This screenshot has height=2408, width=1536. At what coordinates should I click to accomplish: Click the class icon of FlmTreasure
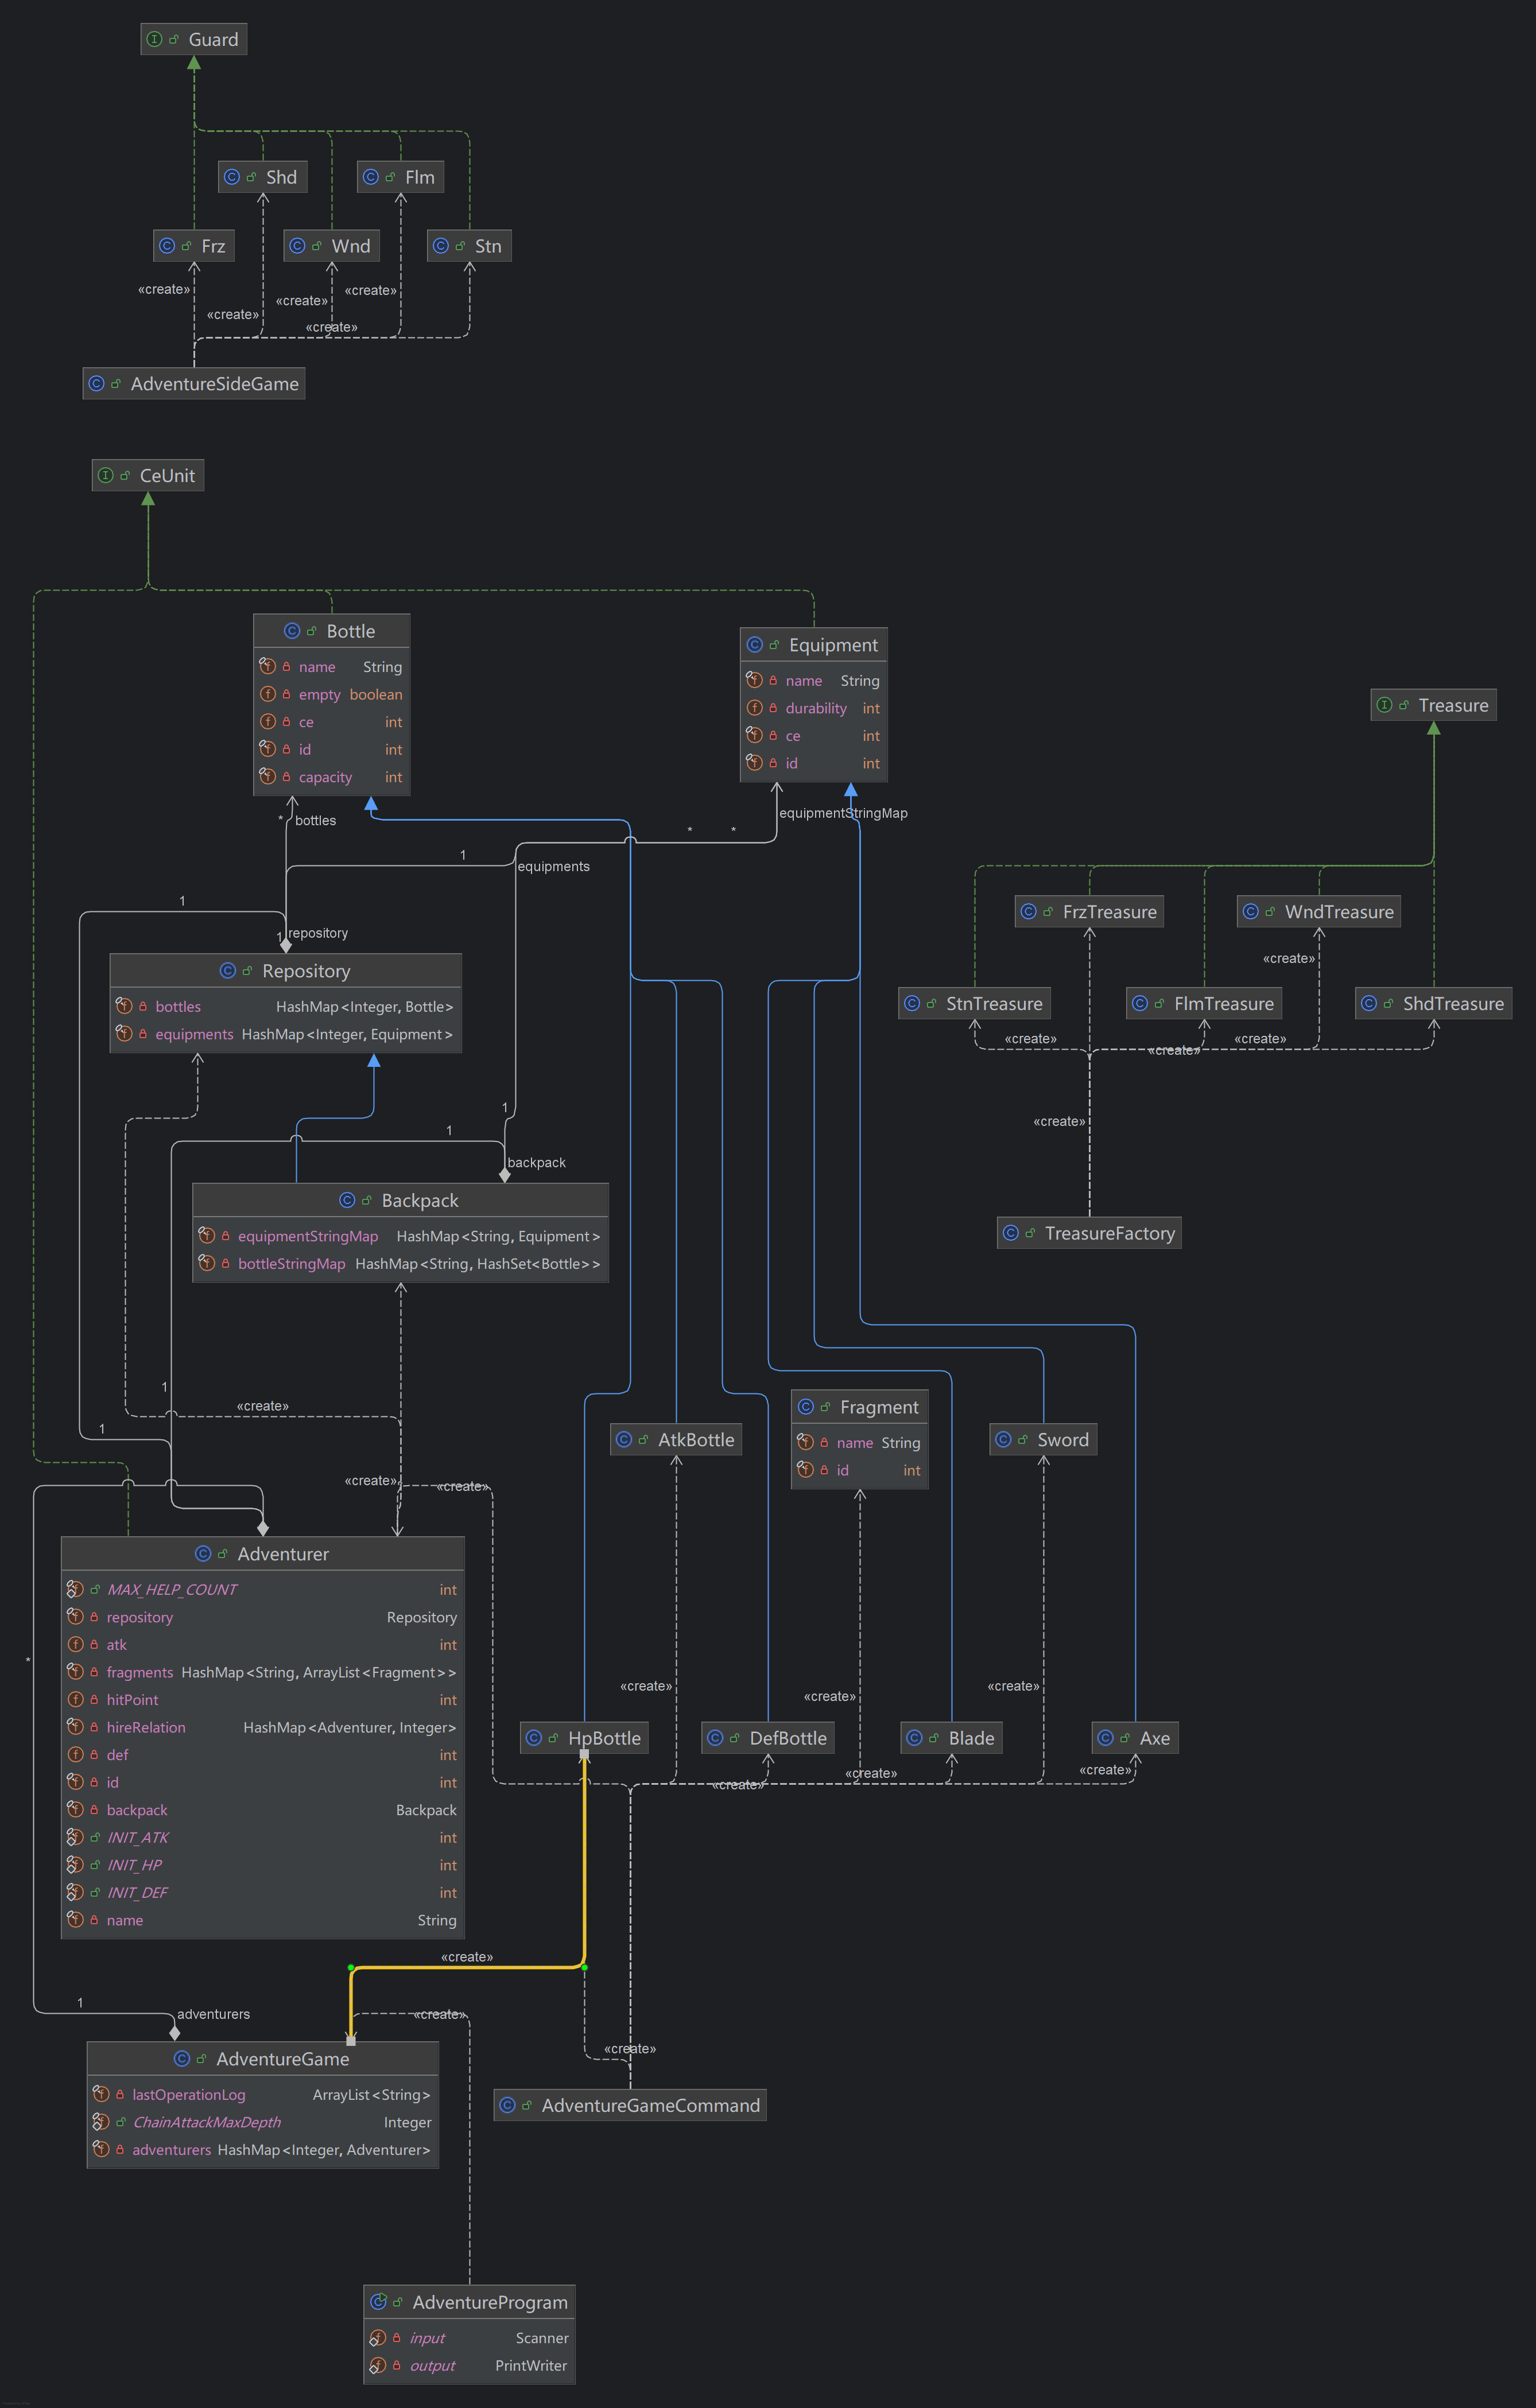click(x=1139, y=1003)
